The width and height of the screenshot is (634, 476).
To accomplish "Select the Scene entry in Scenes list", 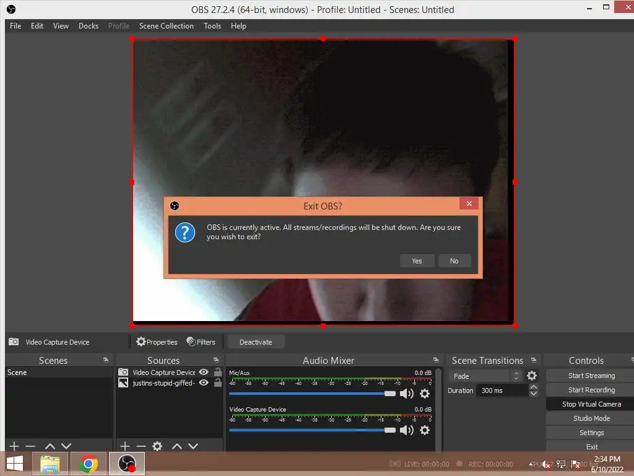I will 59,372.
